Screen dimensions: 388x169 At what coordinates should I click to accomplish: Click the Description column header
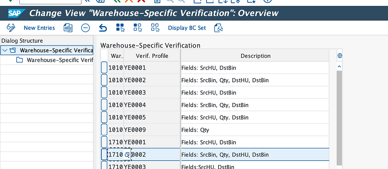coord(255,56)
